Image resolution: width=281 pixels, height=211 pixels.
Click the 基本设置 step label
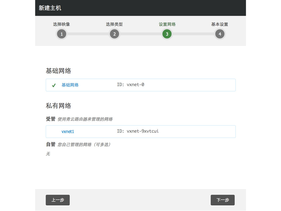[x=220, y=24]
